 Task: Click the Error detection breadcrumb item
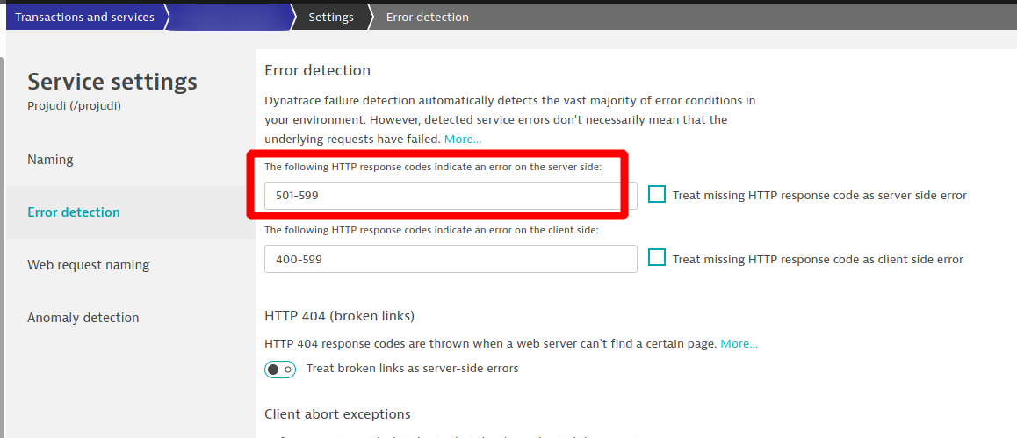427,17
